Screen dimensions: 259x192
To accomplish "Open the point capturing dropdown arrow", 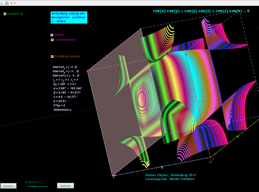I will point(15,3).
